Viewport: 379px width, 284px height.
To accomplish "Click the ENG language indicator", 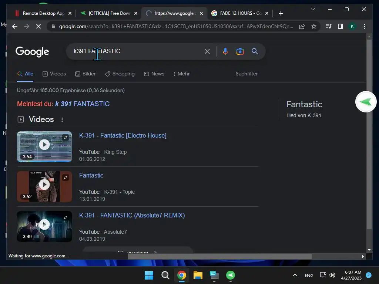I will [309, 275].
